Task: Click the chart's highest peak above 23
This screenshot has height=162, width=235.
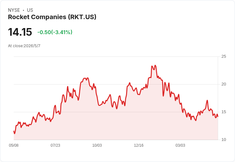Action: pos(155,65)
